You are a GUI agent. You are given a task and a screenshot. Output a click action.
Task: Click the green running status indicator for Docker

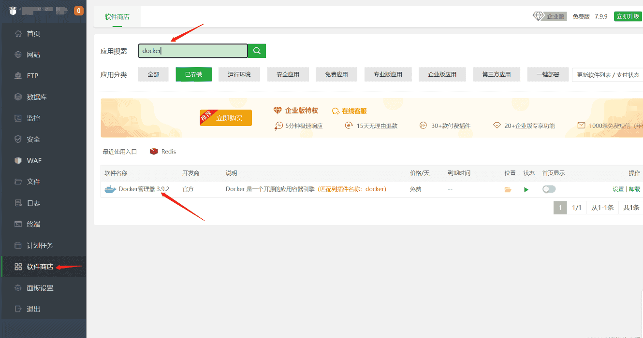tap(526, 189)
